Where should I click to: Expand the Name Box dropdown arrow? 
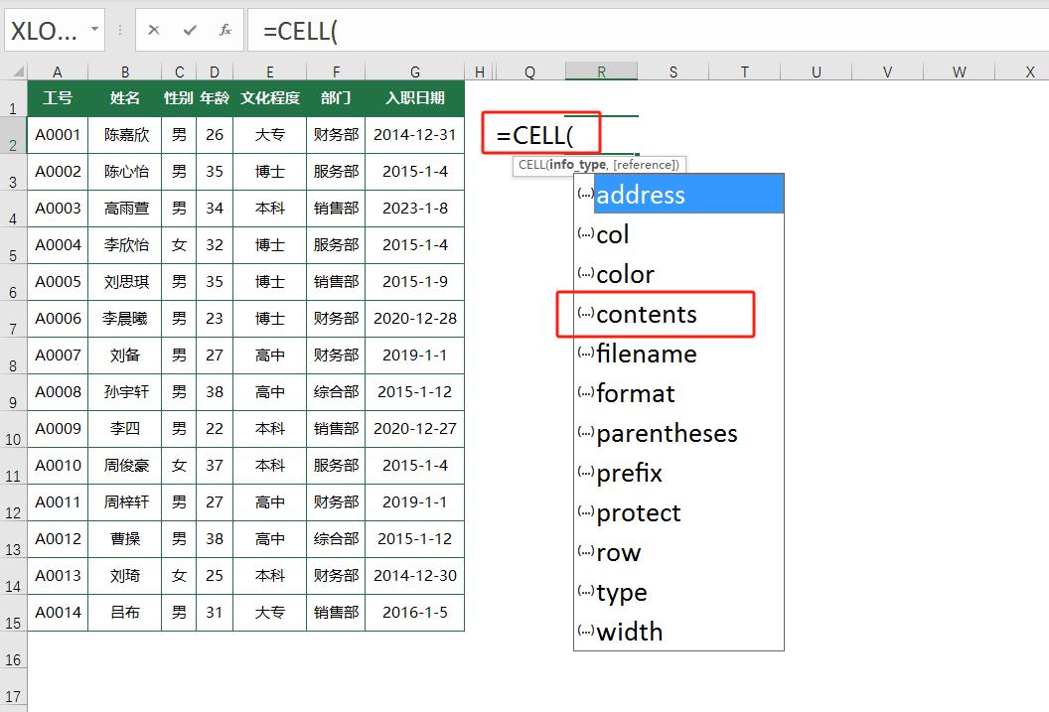(x=95, y=30)
